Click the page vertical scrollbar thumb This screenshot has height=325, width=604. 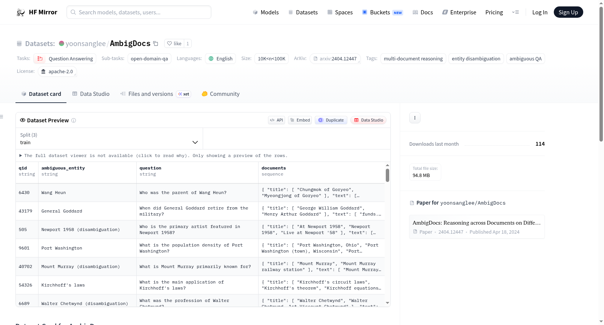[x=601, y=74]
